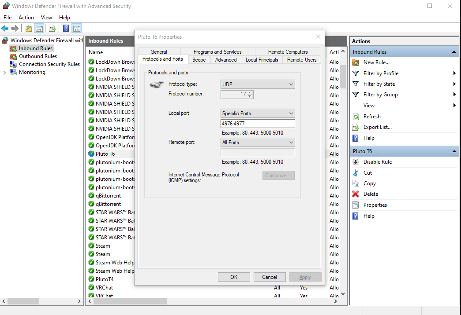The height and width of the screenshot is (315, 461).
Task: Click the Disable Rule icon
Action: 356,162
